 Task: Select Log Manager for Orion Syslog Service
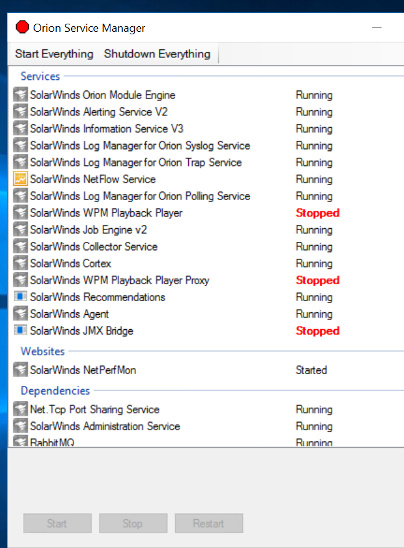140,145
